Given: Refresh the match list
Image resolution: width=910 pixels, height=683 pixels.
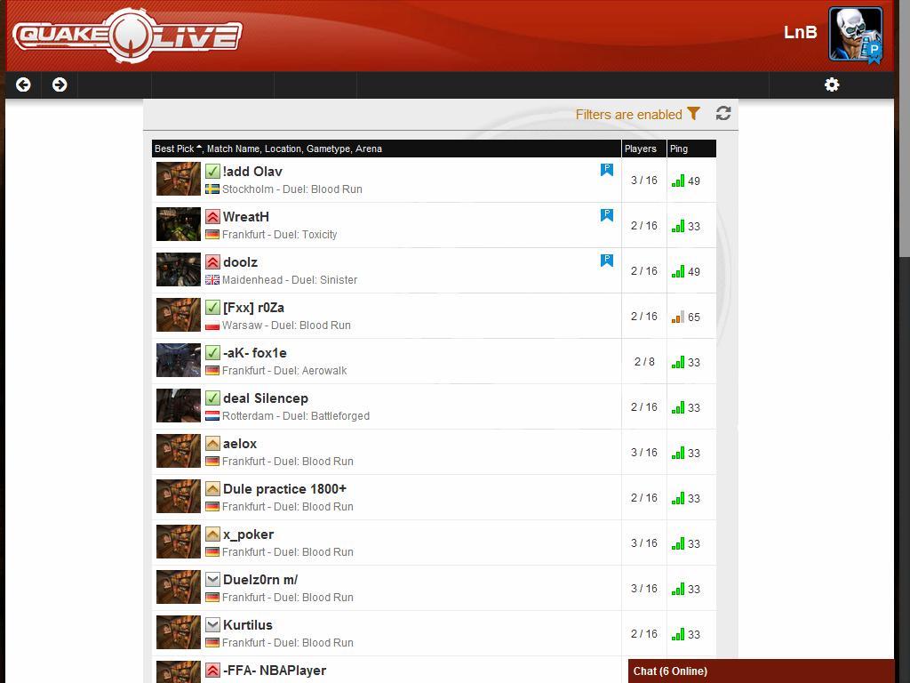Looking at the screenshot, I should click(723, 113).
